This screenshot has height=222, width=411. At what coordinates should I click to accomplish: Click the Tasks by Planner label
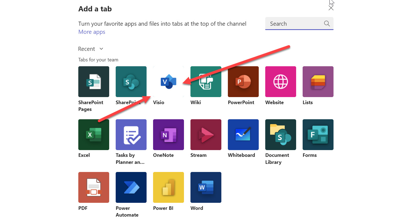[130, 159]
